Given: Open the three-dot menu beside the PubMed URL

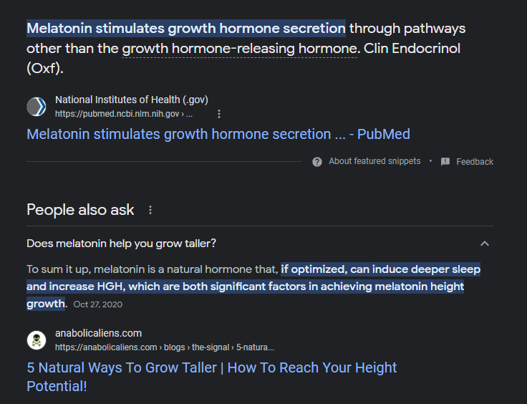Looking at the screenshot, I should (x=219, y=114).
